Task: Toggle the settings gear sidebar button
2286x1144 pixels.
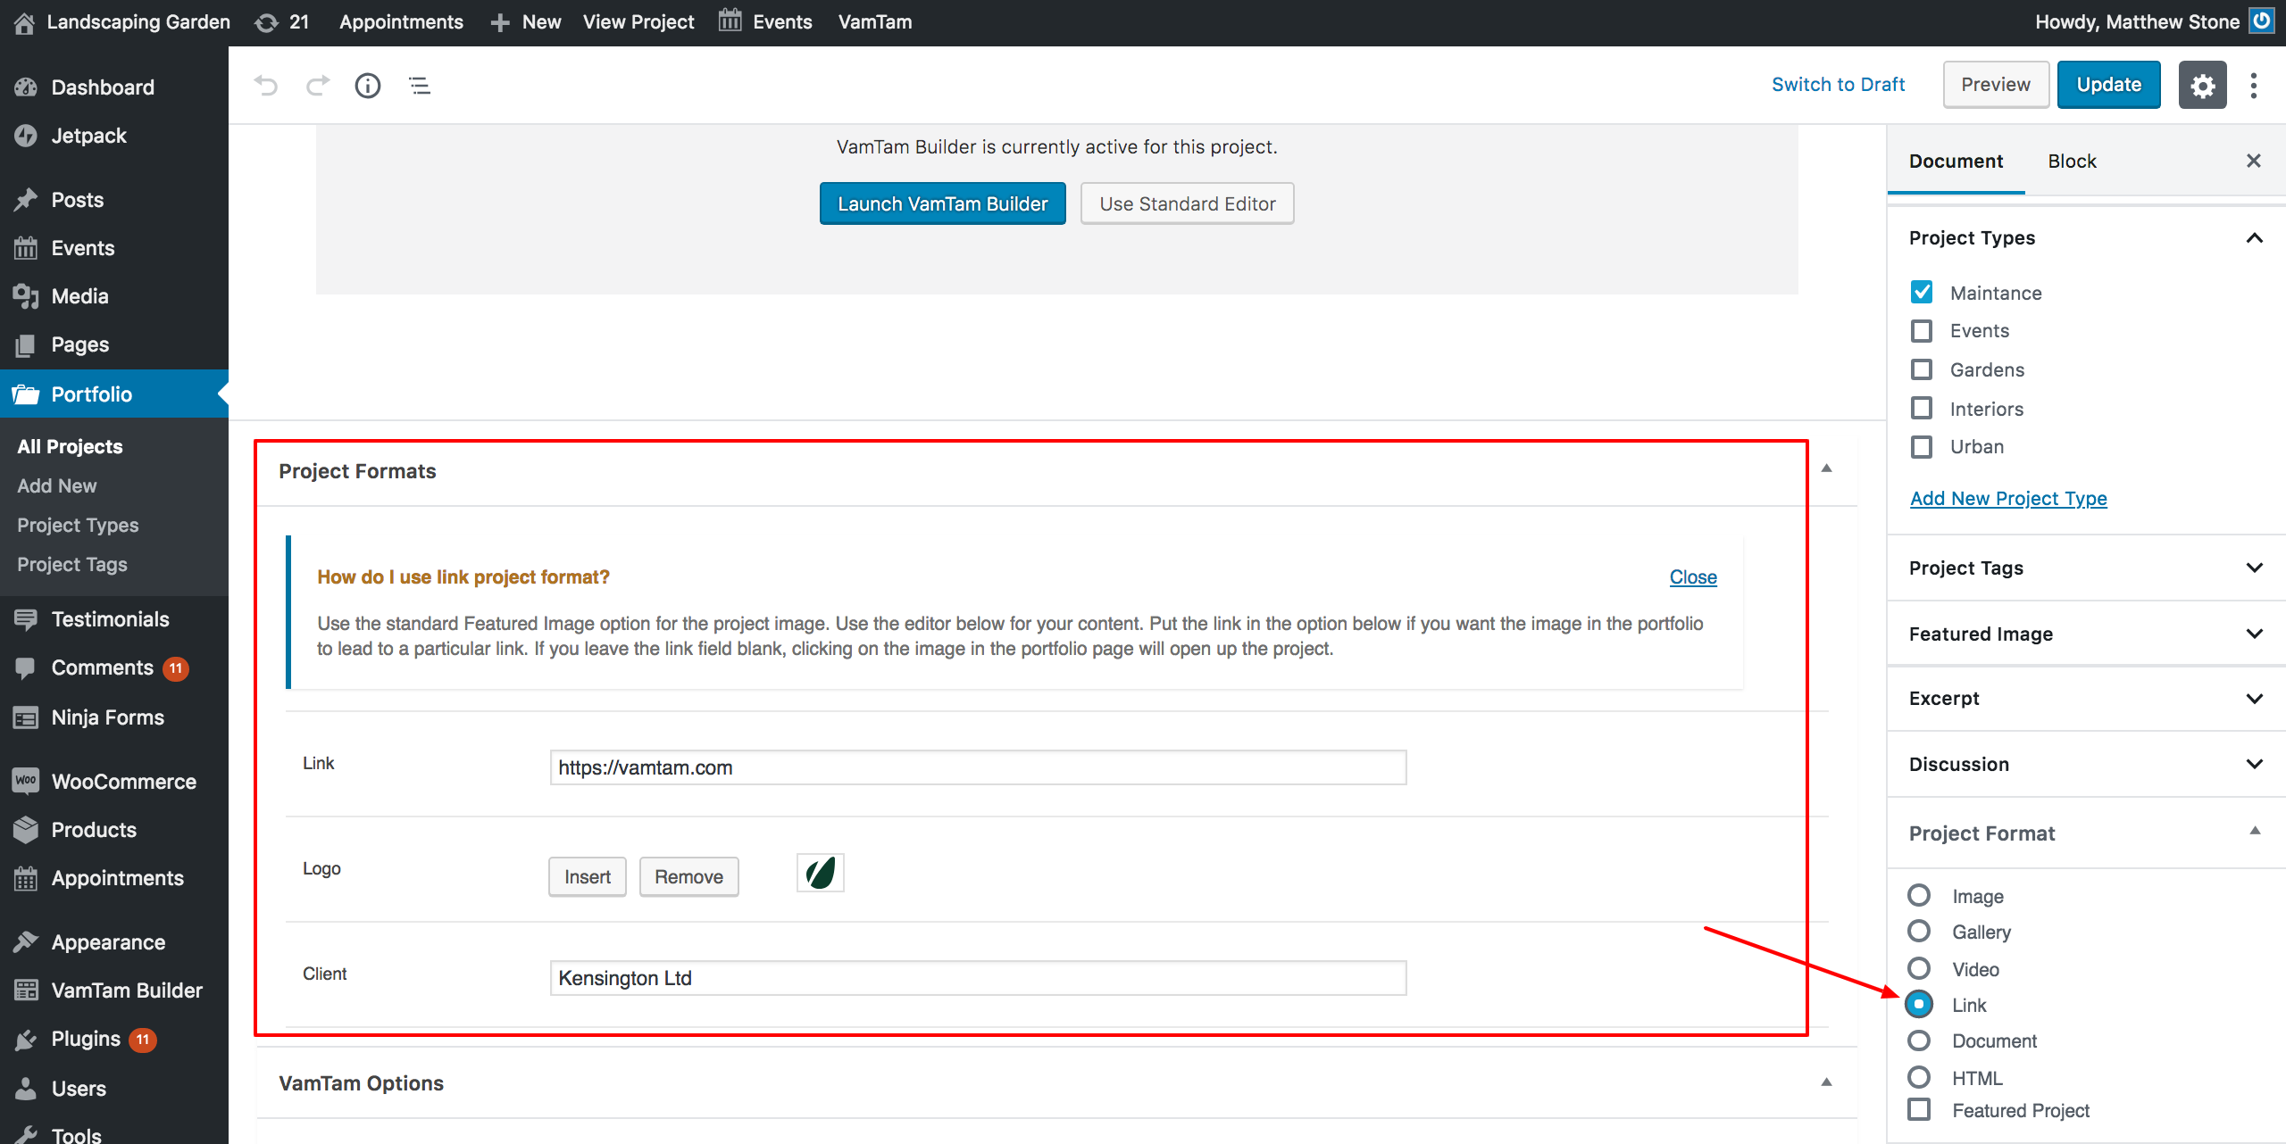Action: point(2202,86)
